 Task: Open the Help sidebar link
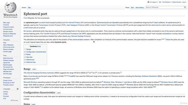point(5,43)
